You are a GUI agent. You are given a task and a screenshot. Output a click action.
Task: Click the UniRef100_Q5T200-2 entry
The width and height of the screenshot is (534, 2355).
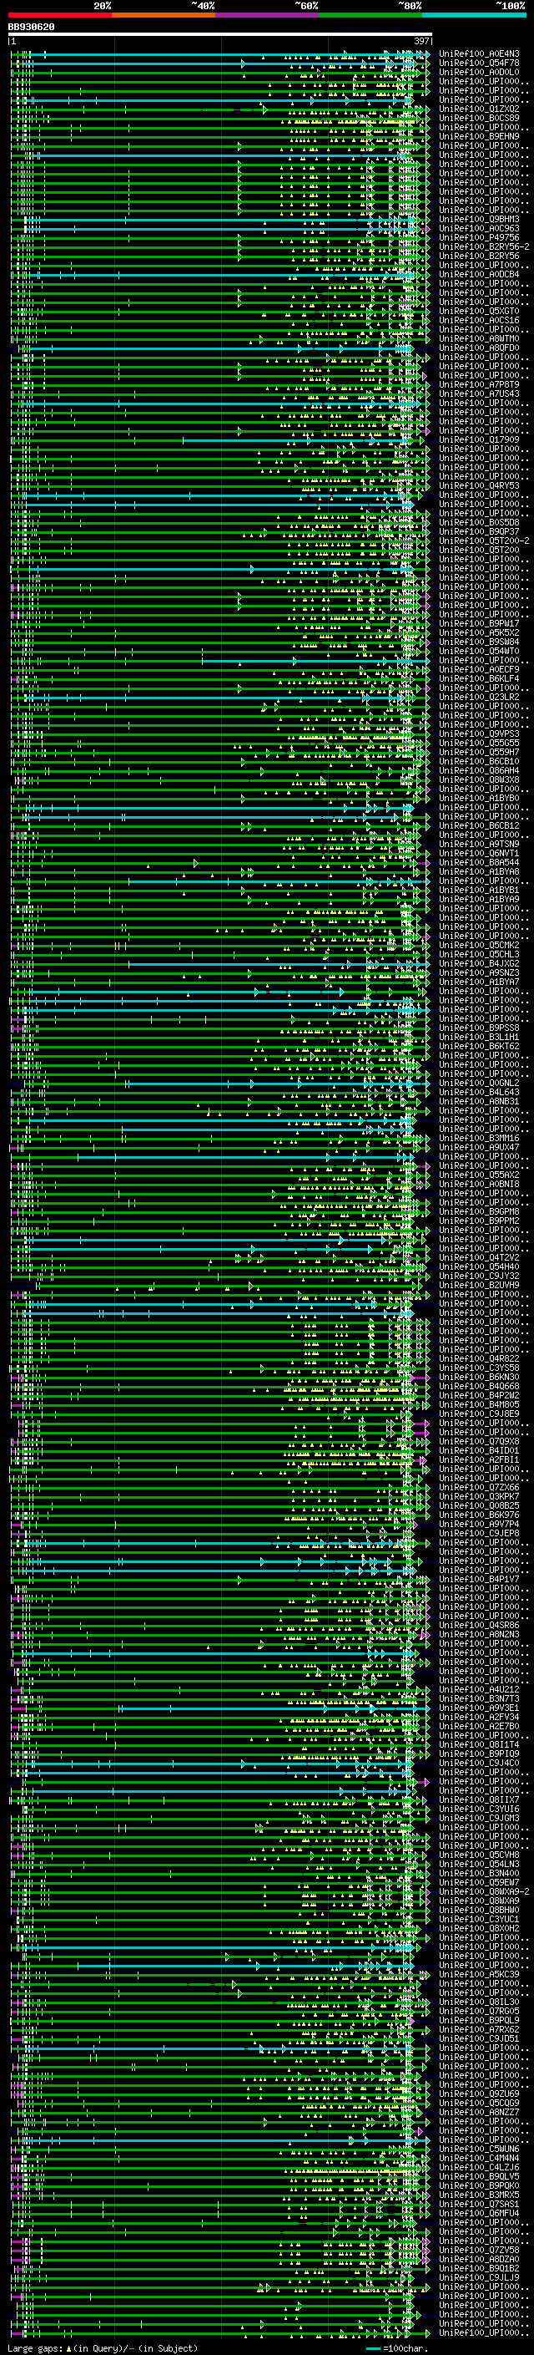[484, 541]
